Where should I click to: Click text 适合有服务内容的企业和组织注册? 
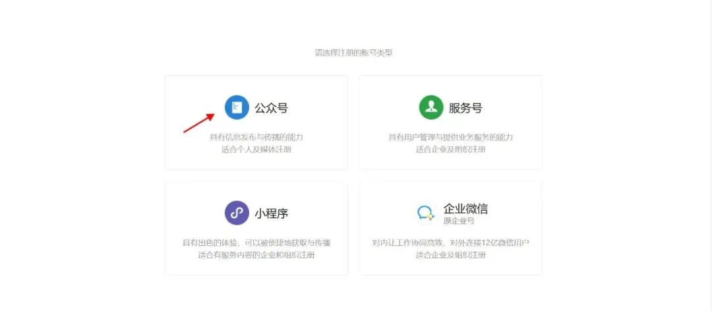256,255
